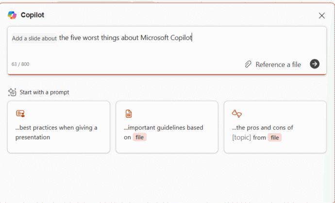The height and width of the screenshot is (203, 335).
Task: Click the "Copilot" panel title text
Action: 33,15
